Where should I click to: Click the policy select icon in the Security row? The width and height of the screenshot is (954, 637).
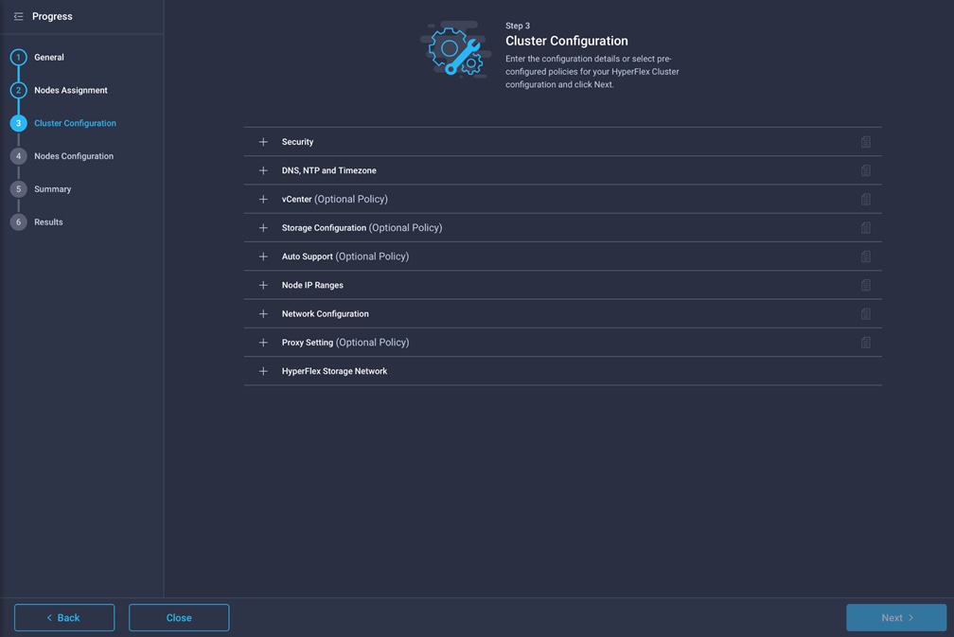tap(865, 142)
